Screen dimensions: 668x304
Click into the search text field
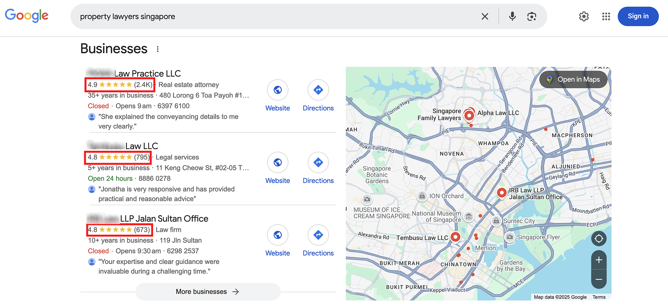click(271, 16)
